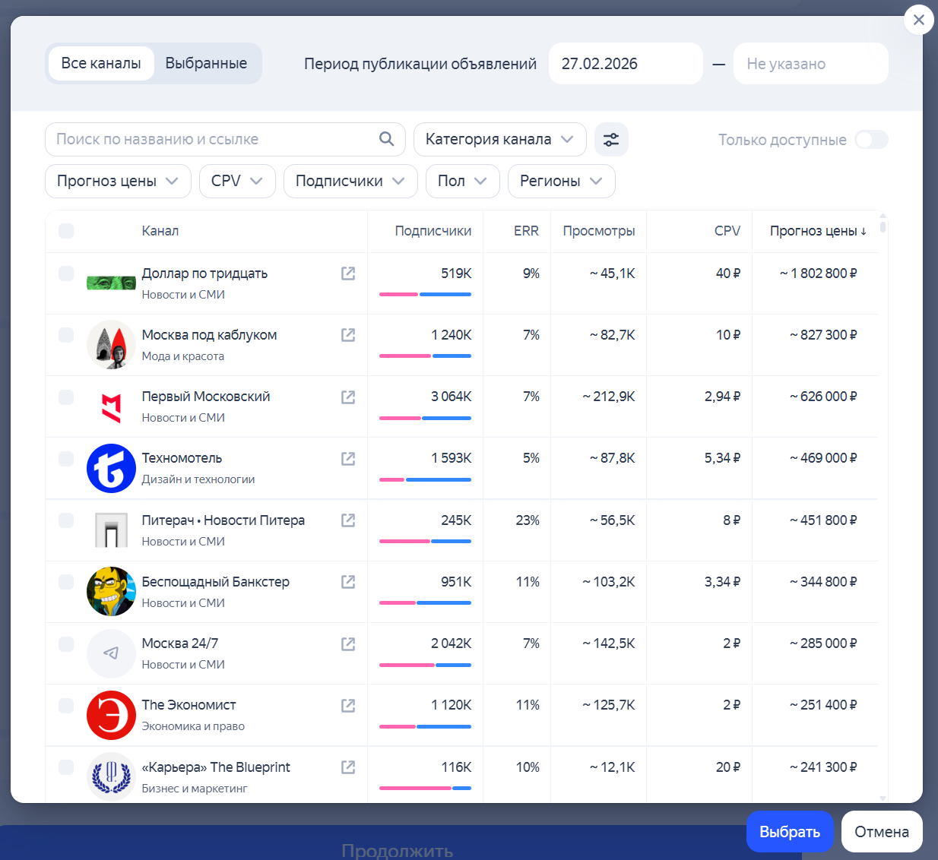Expand the Подписчики filter
The width and height of the screenshot is (938, 860).
[x=350, y=181]
